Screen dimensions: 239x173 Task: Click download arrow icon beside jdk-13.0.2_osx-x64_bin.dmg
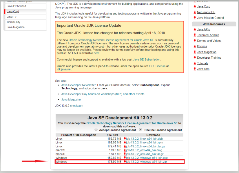click(x=125, y=150)
